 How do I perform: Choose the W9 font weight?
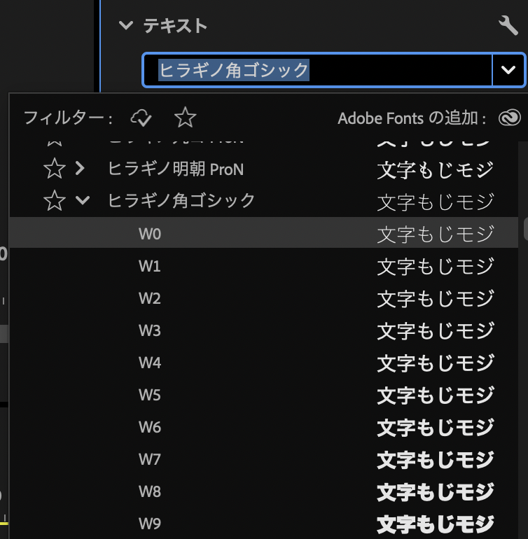(263, 523)
